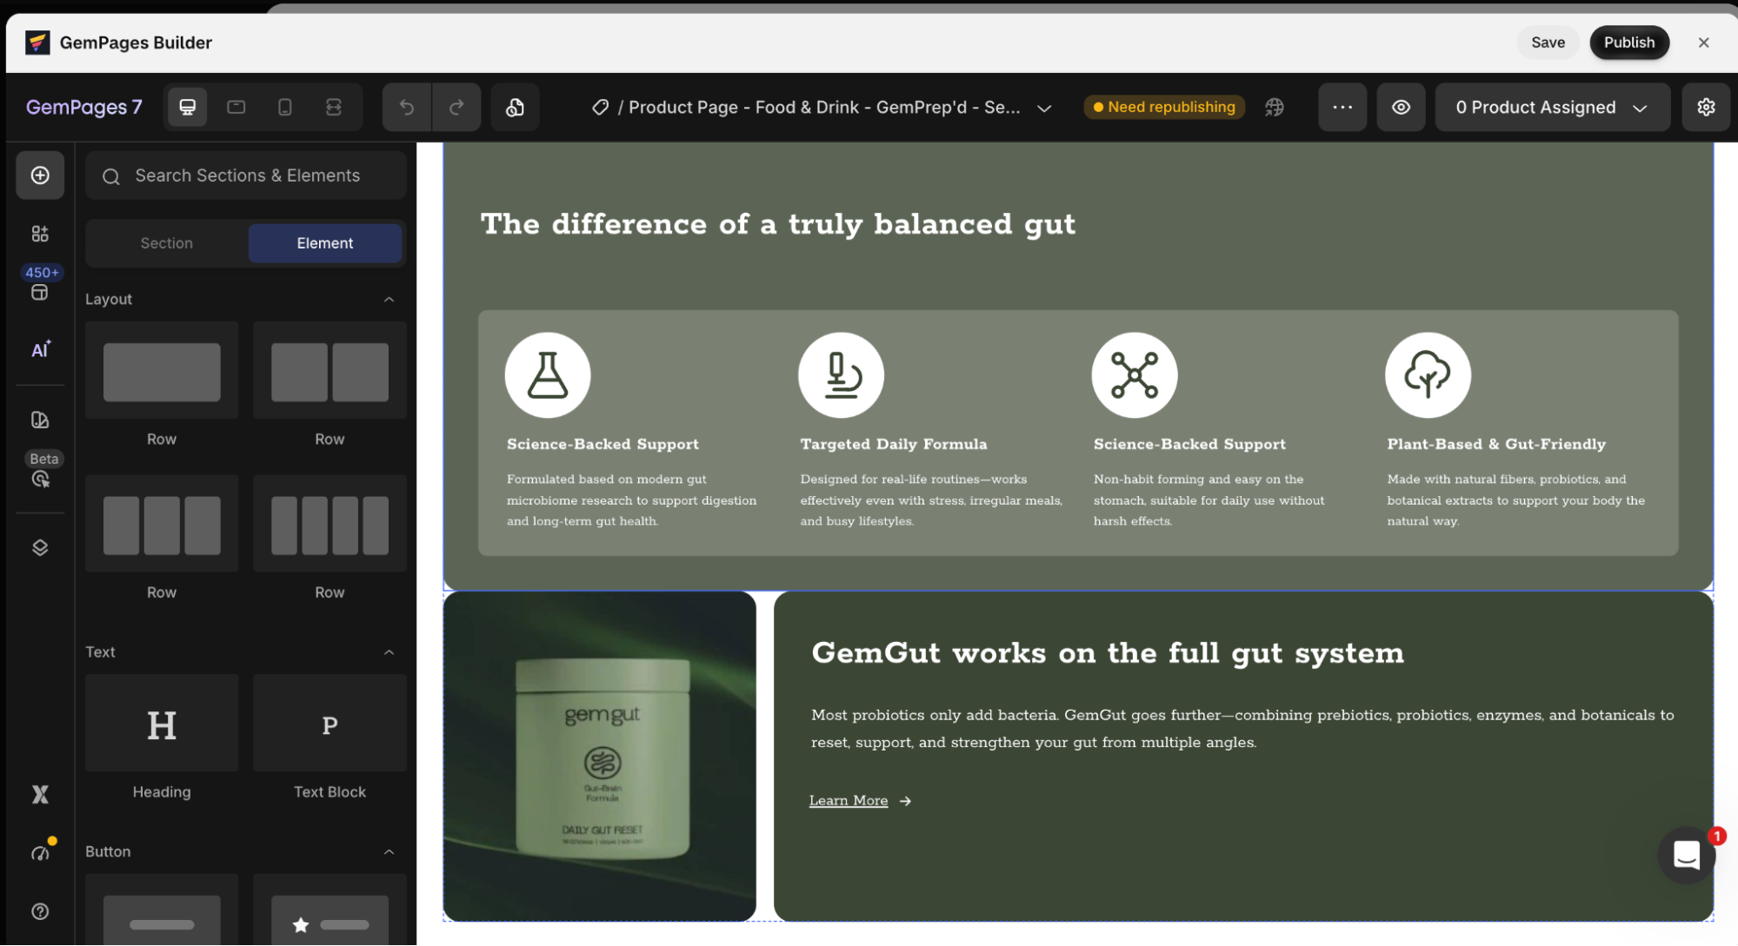
Task: Click the page tag icon before the title
Action: (600, 107)
